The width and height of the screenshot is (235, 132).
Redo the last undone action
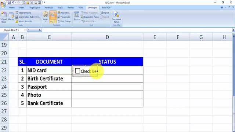coord(19,3)
